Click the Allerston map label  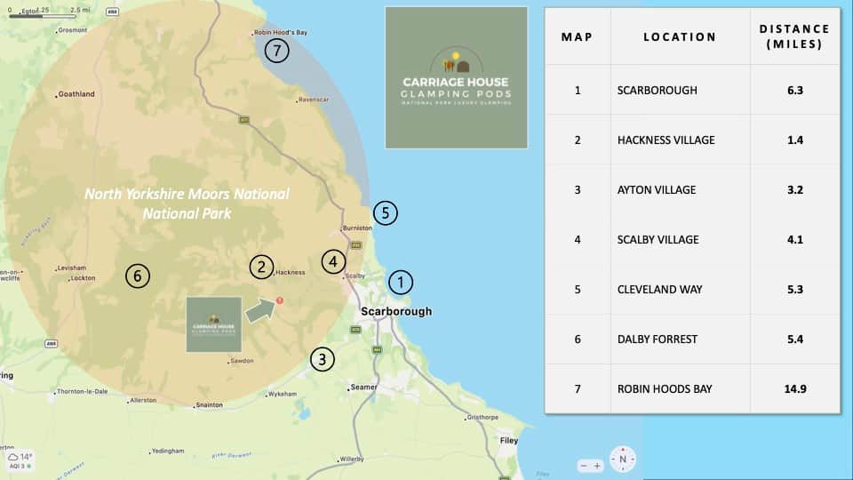pyautogui.click(x=143, y=400)
